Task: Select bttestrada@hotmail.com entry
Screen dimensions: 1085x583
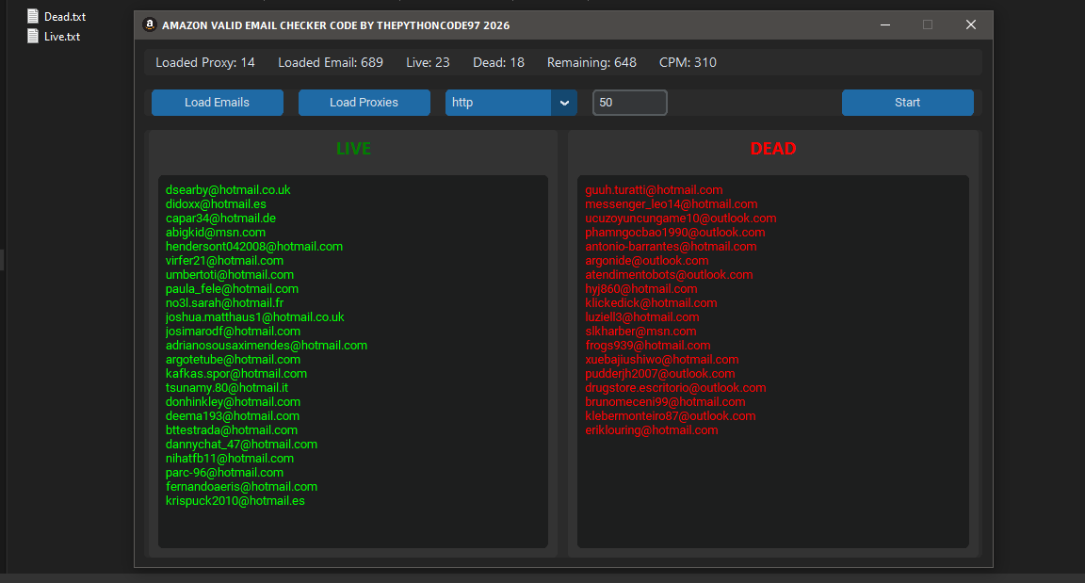Action: pyautogui.click(x=231, y=430)
